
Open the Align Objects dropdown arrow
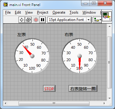pos(100,20)
